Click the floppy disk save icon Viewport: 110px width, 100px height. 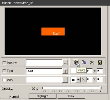coord(100,63)
